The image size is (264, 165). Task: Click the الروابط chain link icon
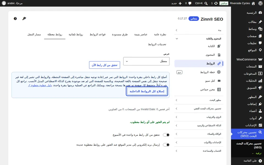tap(219, 64)
